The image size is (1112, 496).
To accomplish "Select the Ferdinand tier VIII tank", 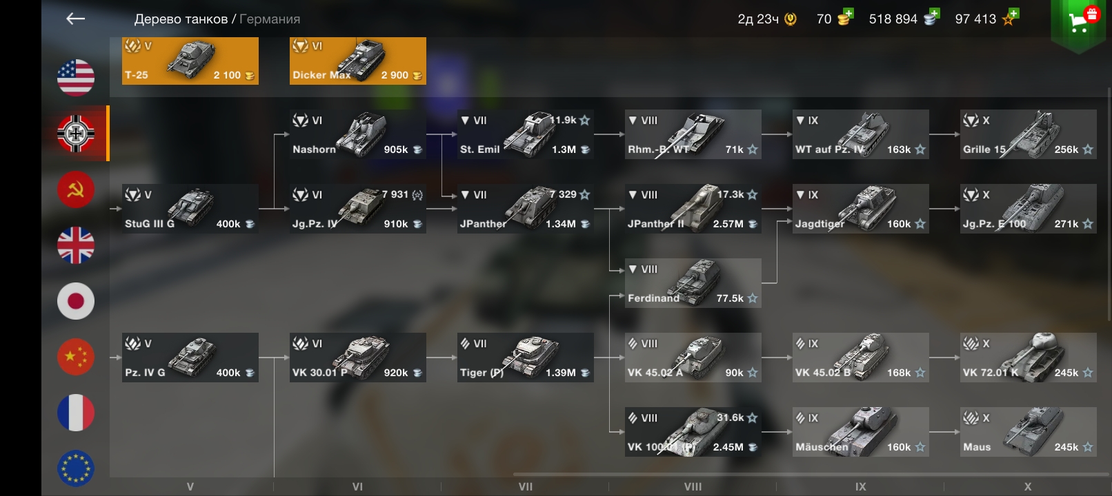I will 693,283.
